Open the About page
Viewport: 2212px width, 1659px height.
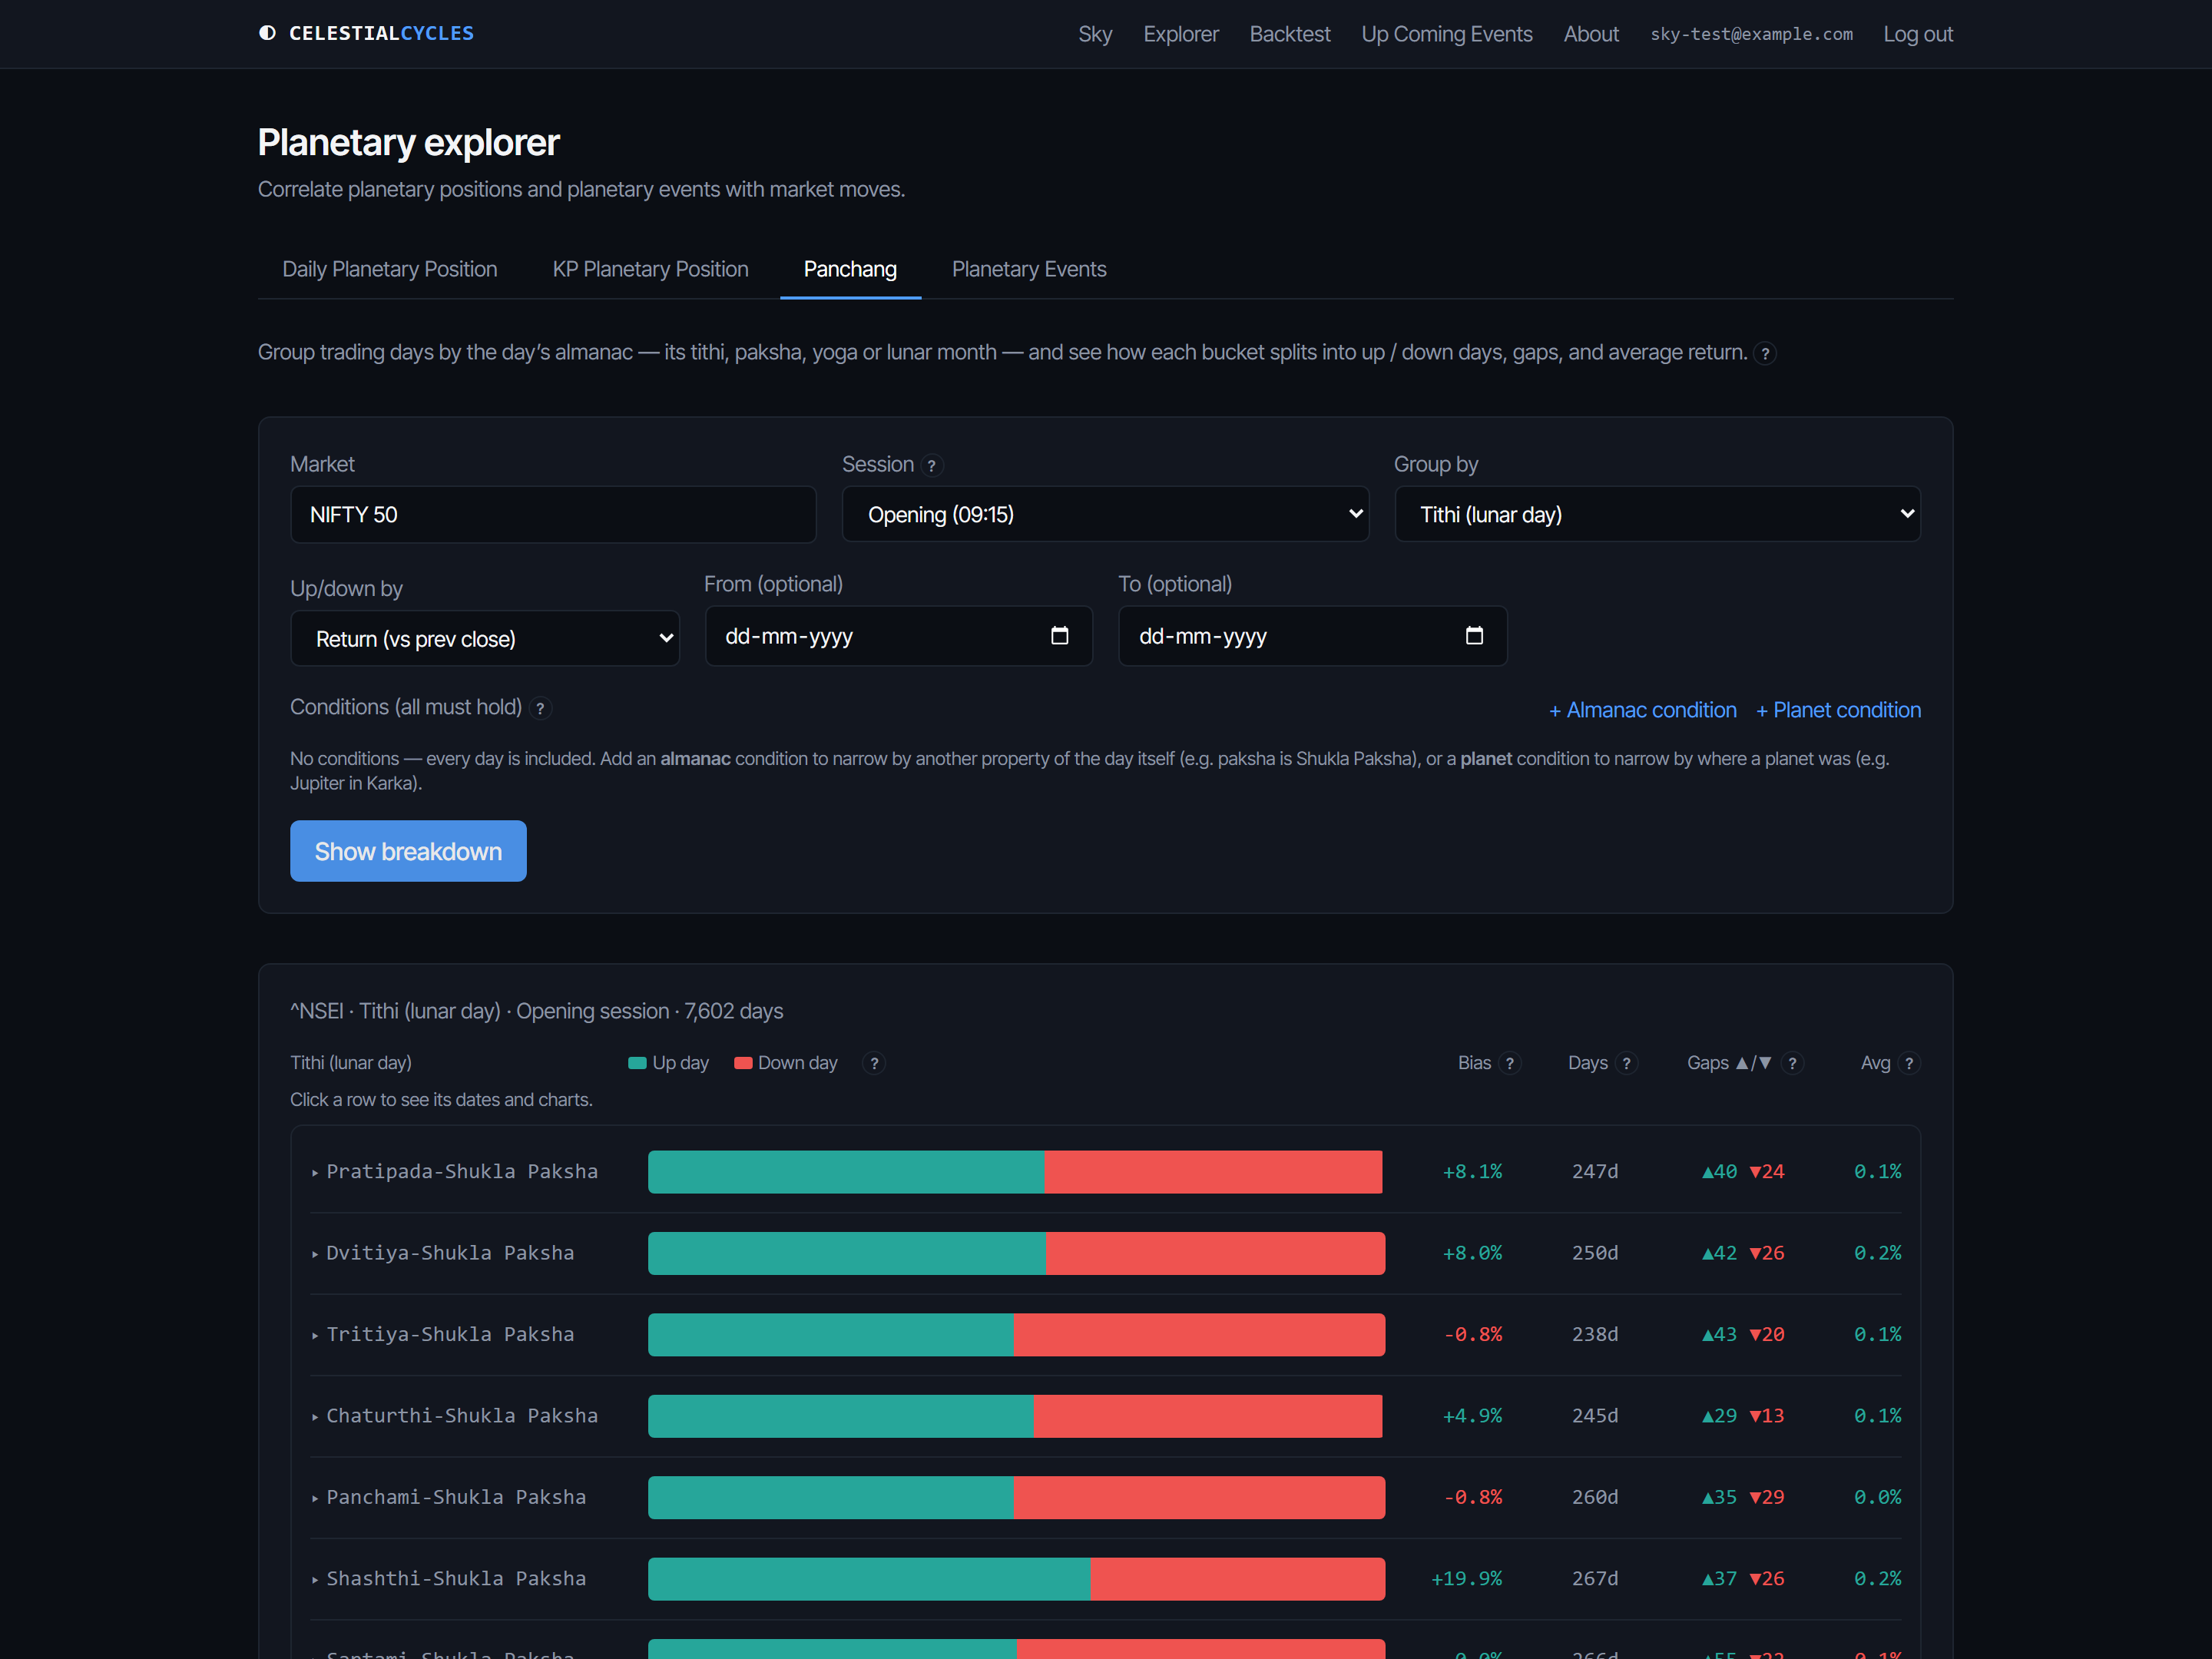tap(1591, 34)
